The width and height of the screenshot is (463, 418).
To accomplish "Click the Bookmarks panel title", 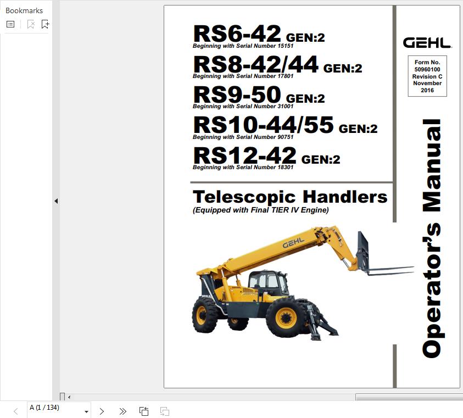I will click(x=24, y=10).
